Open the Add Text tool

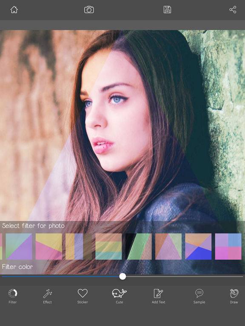(158, 296)
